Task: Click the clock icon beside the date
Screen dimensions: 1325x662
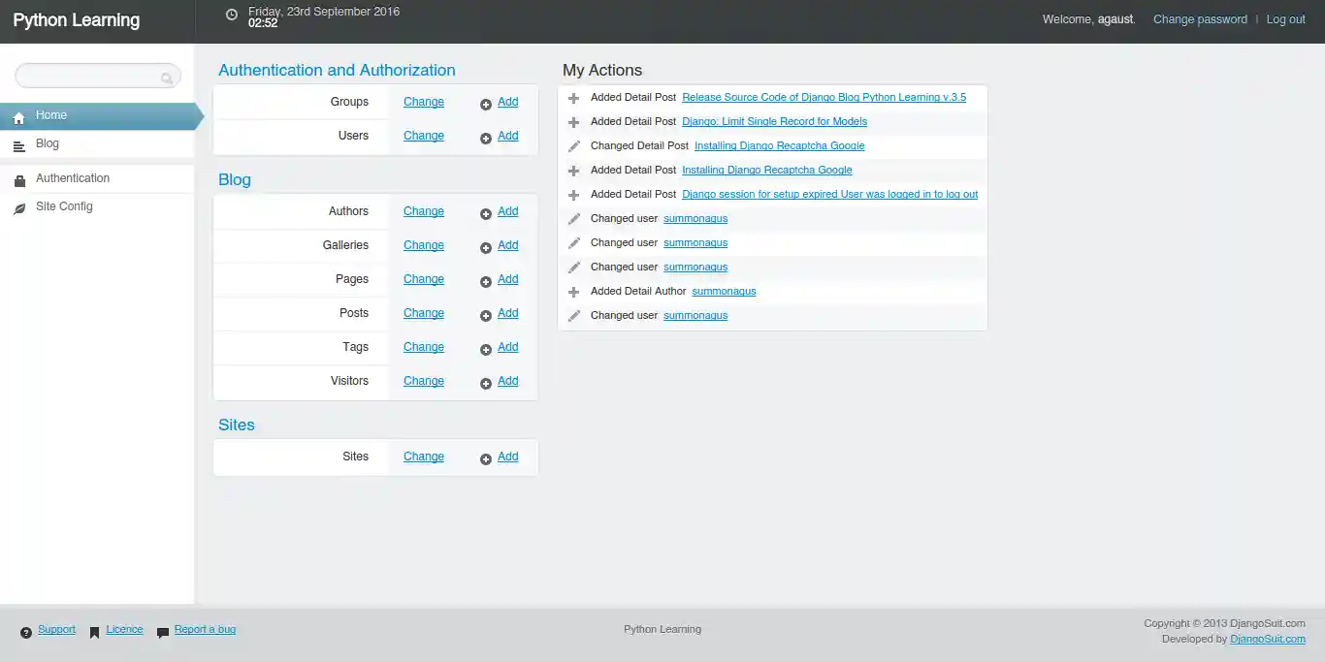Action: point(231,15)
